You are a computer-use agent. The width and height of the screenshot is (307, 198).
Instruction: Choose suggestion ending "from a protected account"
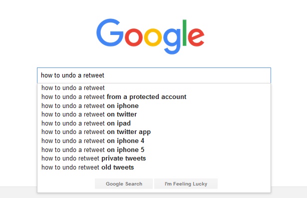pyautogui.click(x=154, y=96)
